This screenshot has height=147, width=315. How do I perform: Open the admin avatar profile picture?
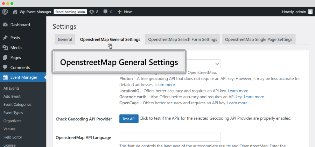pyautogui.click(x=310, y=12)
